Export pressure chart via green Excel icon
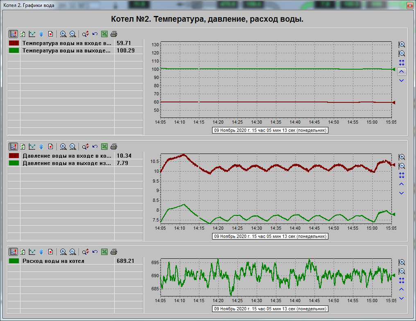 click(104, 147)
